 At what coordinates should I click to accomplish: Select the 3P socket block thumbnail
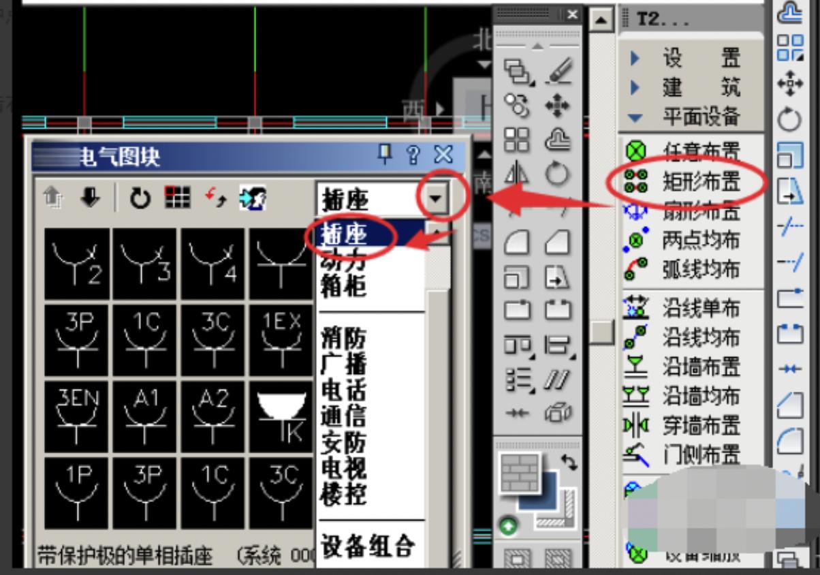pos(77,340)
